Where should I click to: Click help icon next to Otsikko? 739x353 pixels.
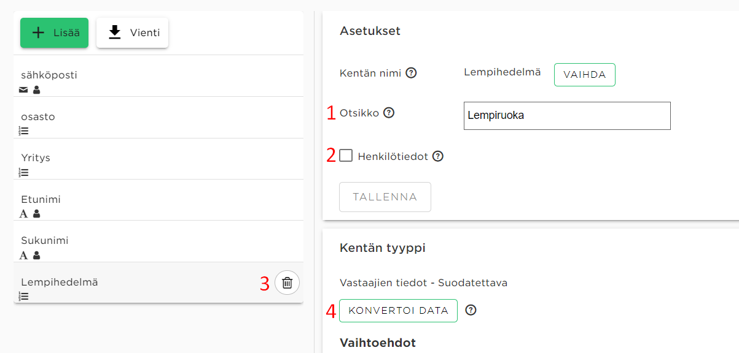(389, 113)
